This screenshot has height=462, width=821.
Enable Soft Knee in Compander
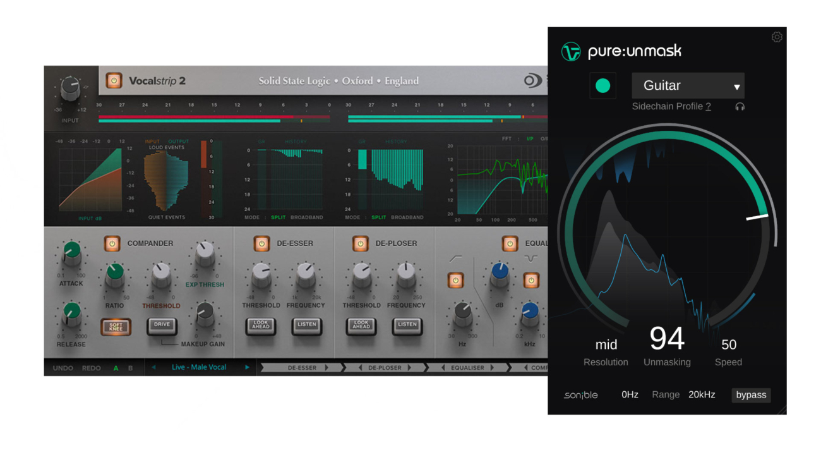[x=116, y=327]
